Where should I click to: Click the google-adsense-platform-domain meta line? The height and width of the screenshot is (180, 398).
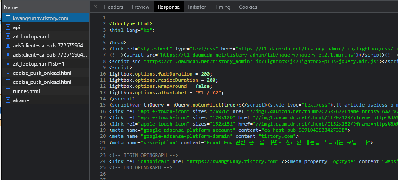pyautogui.click(x=204, y=137)
